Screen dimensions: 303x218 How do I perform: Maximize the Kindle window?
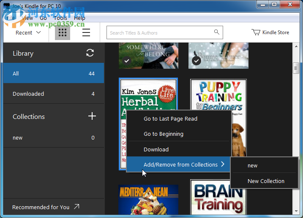274,5
